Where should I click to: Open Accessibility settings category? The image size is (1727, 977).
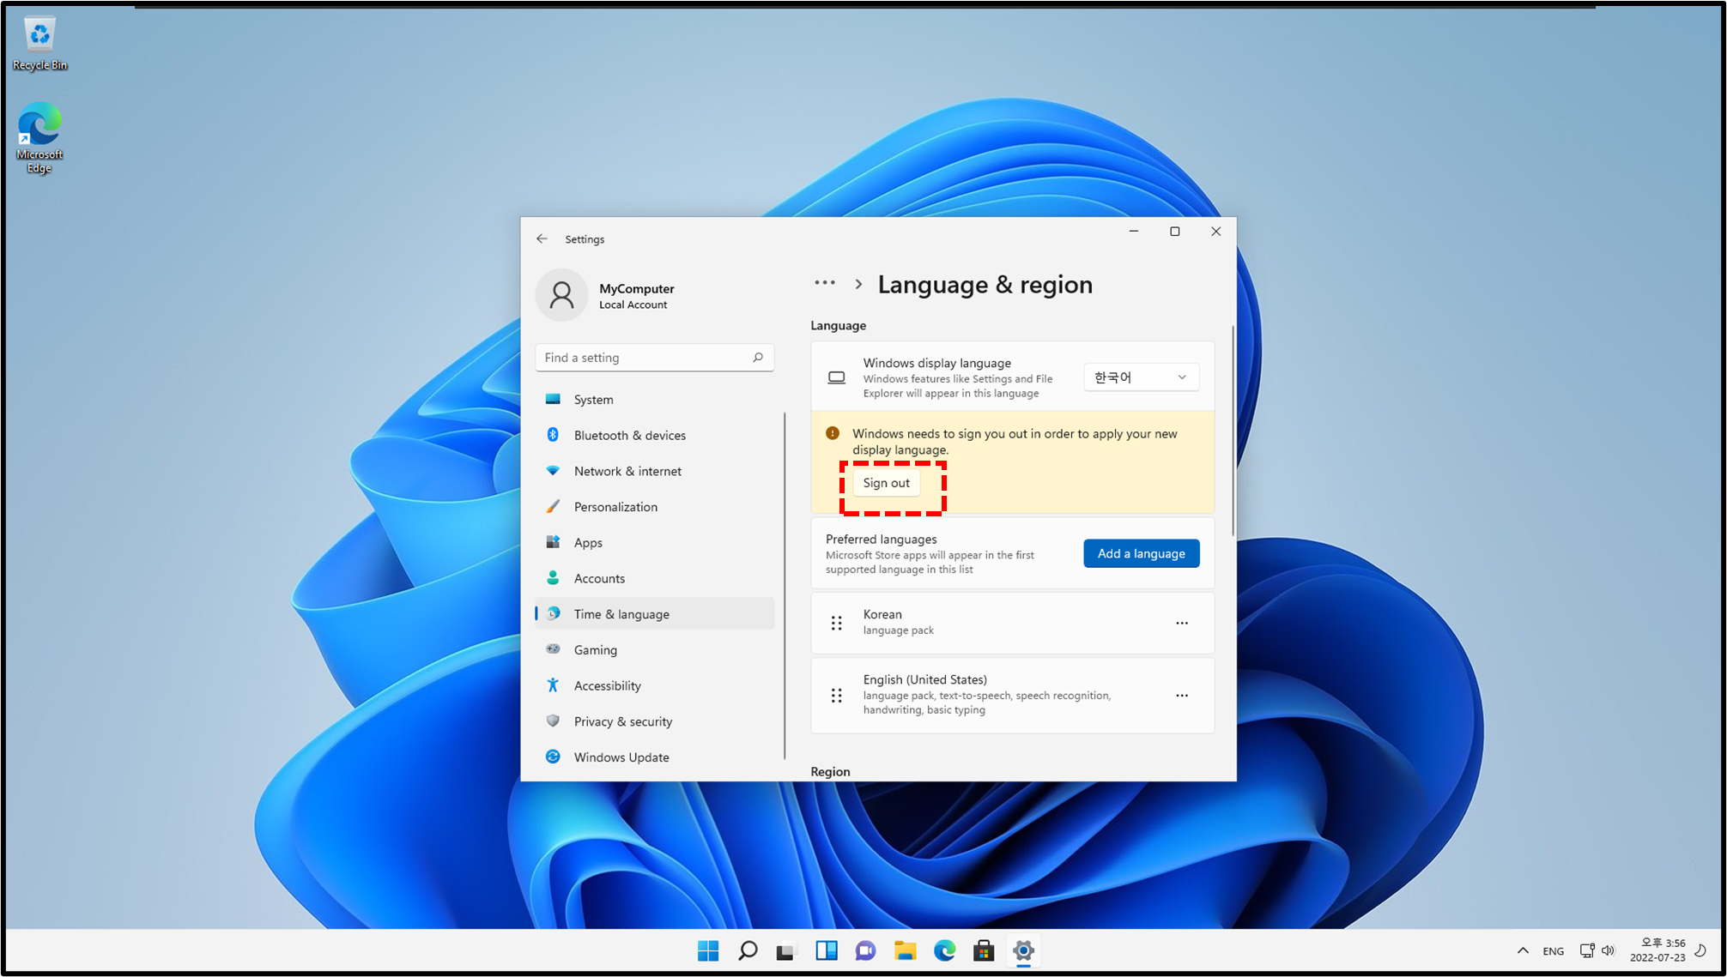pyautogui.click(x=654, y=685)
